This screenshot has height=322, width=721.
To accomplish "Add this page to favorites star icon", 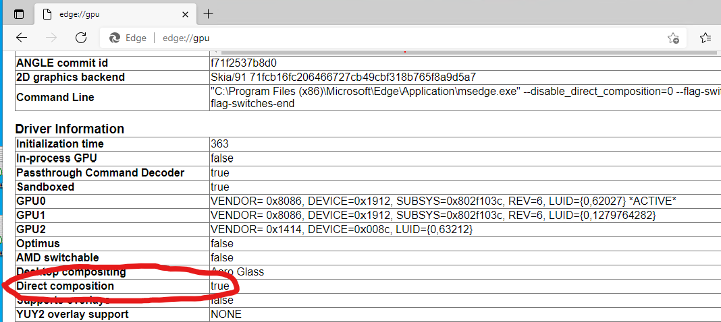I will (673, 38).
